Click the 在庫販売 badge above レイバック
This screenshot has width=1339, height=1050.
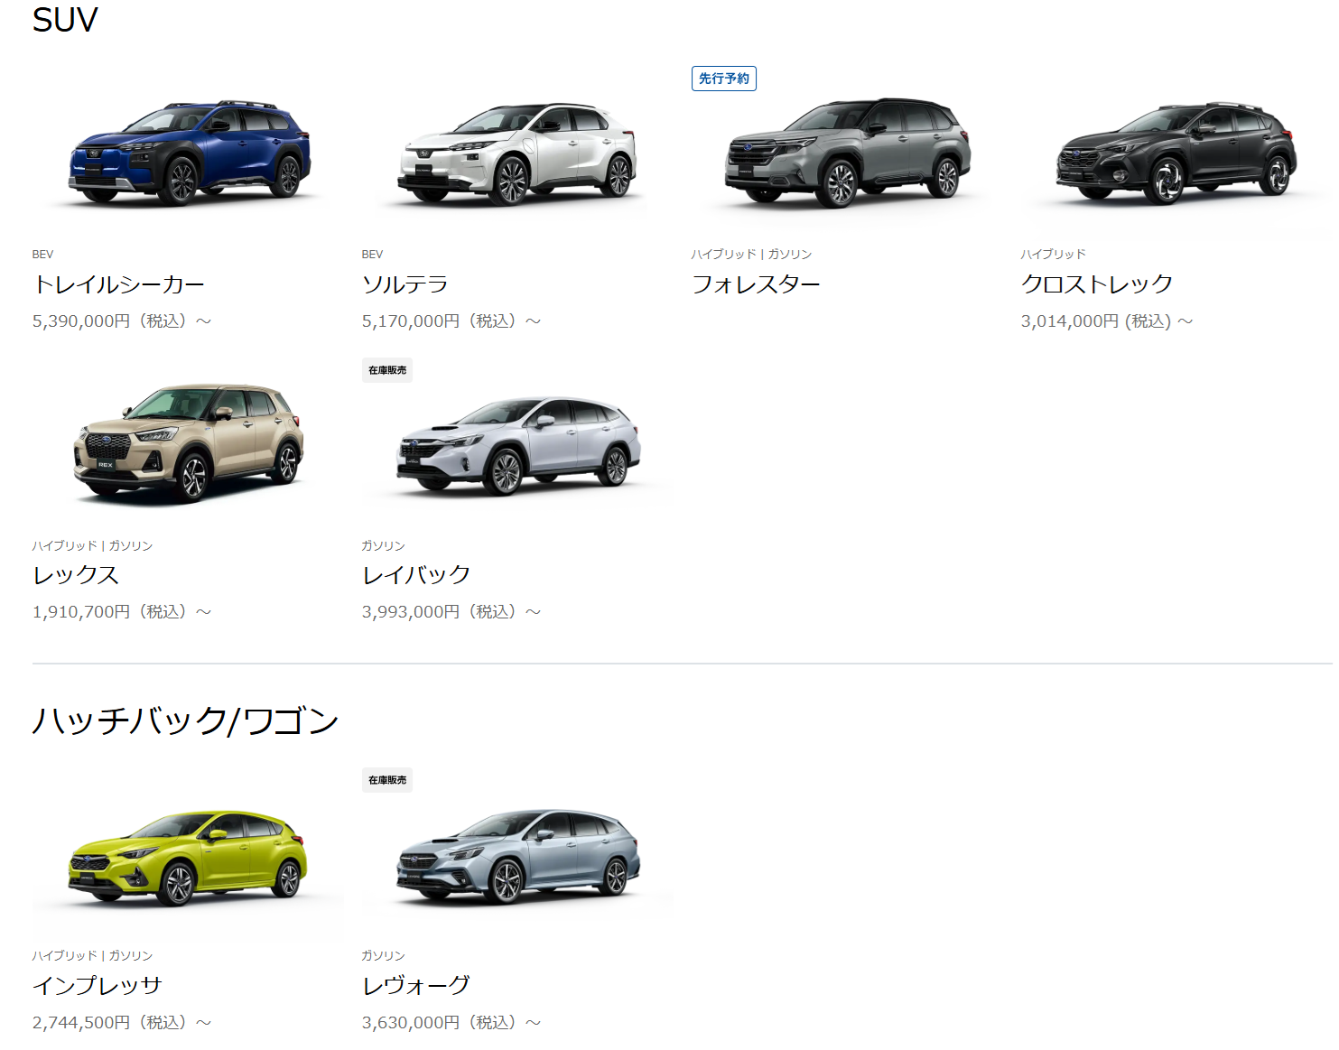point(387,370)
